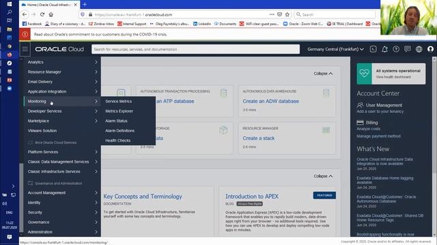Open the help question mark icon
The image size is (437, 245).
click(396, 49)
